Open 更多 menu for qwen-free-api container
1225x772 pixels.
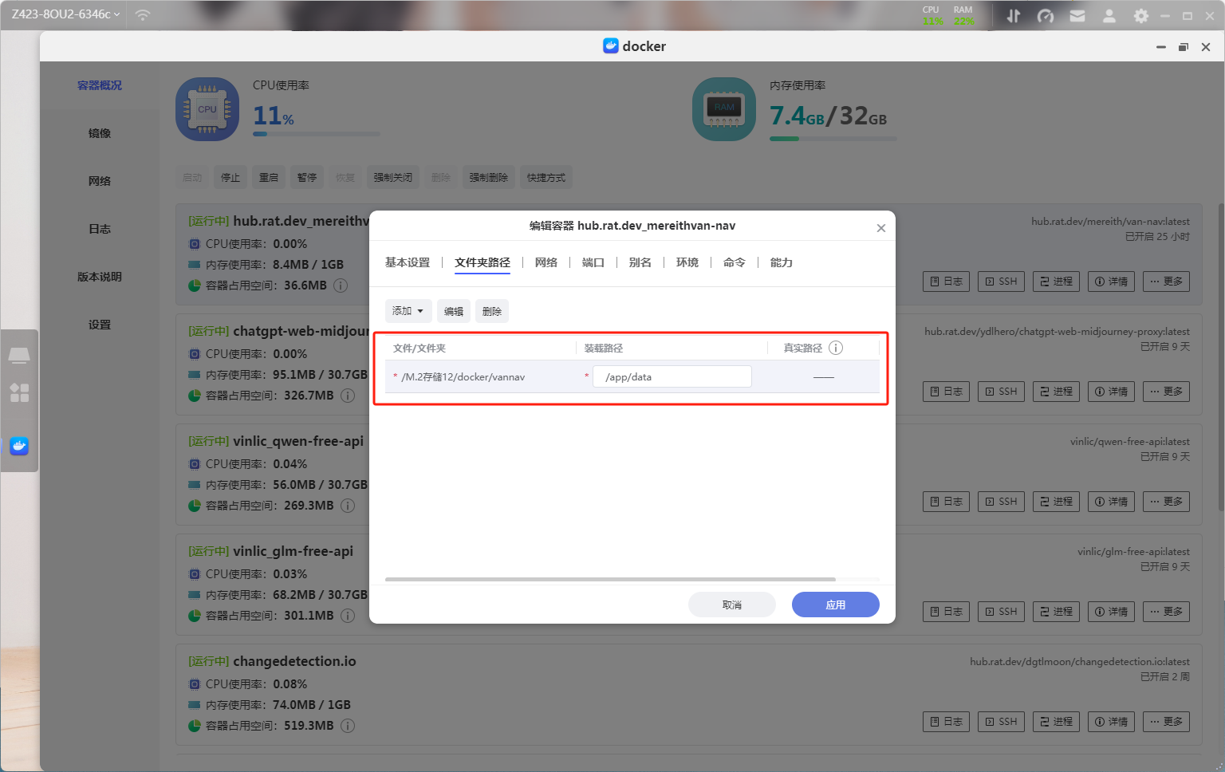pyautogui.click(x=1167, y=502)
